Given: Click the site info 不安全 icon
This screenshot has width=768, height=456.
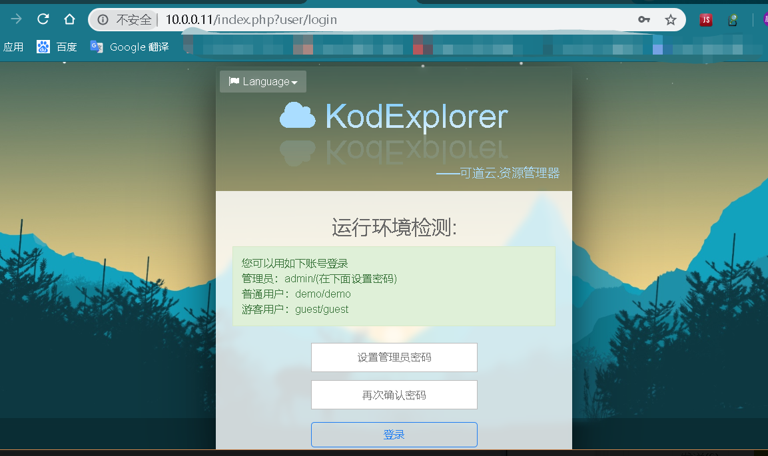Looking at the screenshot, I should [103, 19].
